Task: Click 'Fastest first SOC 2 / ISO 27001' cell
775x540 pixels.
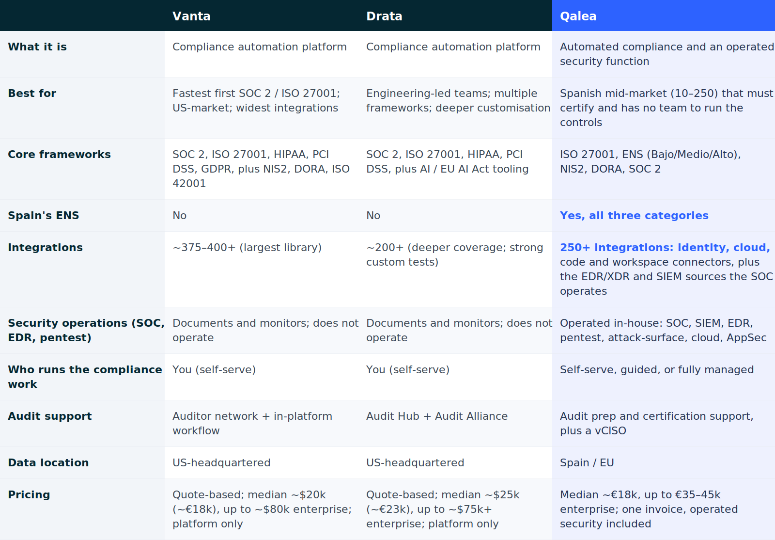Action: pyautogui.click(x=256, y=100)
